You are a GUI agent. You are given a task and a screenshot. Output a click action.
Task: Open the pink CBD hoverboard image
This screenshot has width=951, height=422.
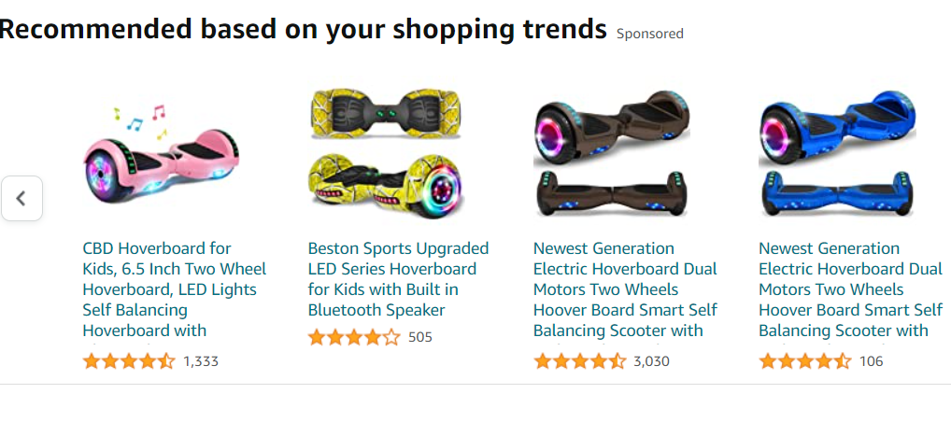click(x=161, y=155)
